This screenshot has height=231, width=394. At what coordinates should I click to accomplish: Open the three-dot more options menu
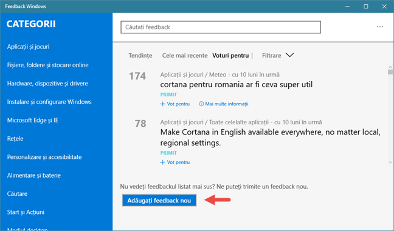pyautogui.click(x=379, y=27)
